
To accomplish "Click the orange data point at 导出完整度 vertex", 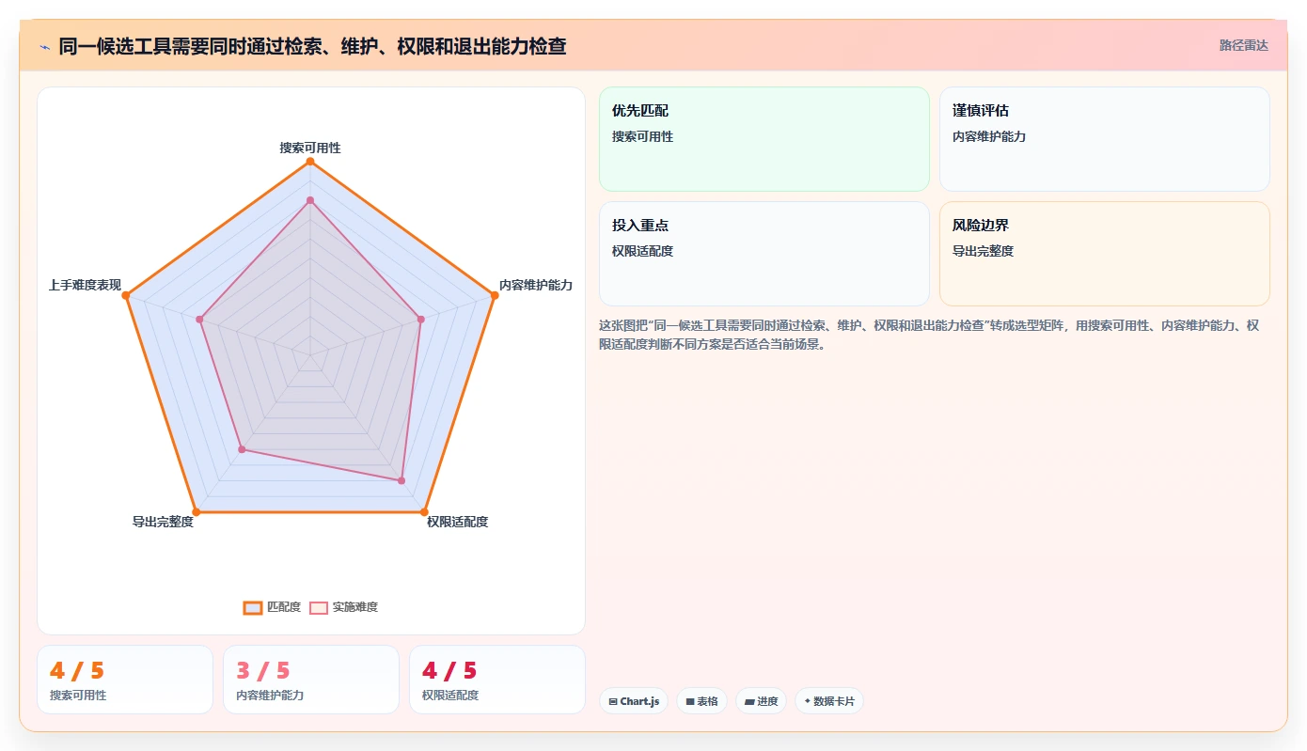I will pos(197,512).
